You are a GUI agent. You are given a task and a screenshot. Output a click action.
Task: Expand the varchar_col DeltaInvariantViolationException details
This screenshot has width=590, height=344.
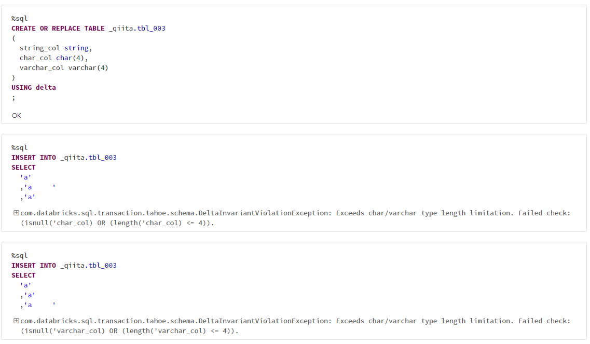tap(13, 321)
